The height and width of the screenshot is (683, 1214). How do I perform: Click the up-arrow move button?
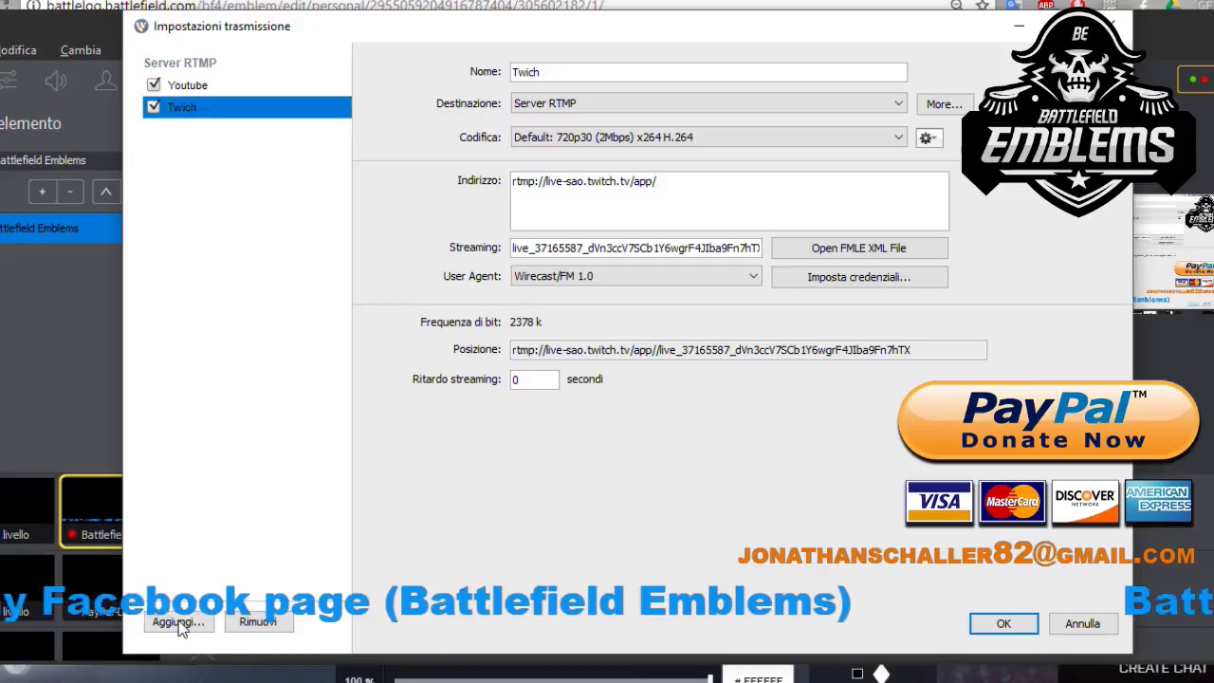click(106, 193)
